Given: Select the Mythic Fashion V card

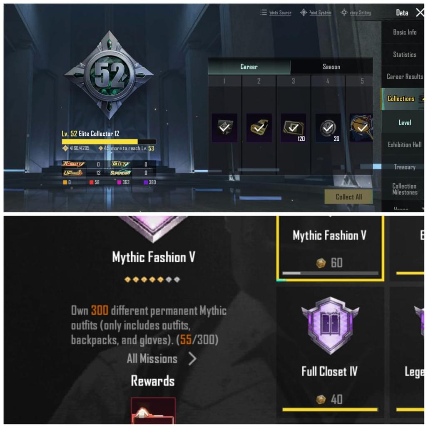Looking at the screenshot, I should 330,249.
